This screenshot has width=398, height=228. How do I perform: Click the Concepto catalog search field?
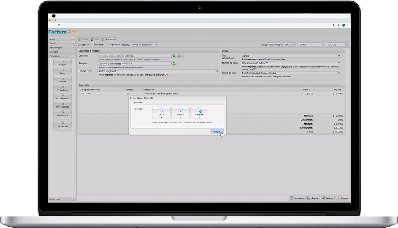[134, 56]
